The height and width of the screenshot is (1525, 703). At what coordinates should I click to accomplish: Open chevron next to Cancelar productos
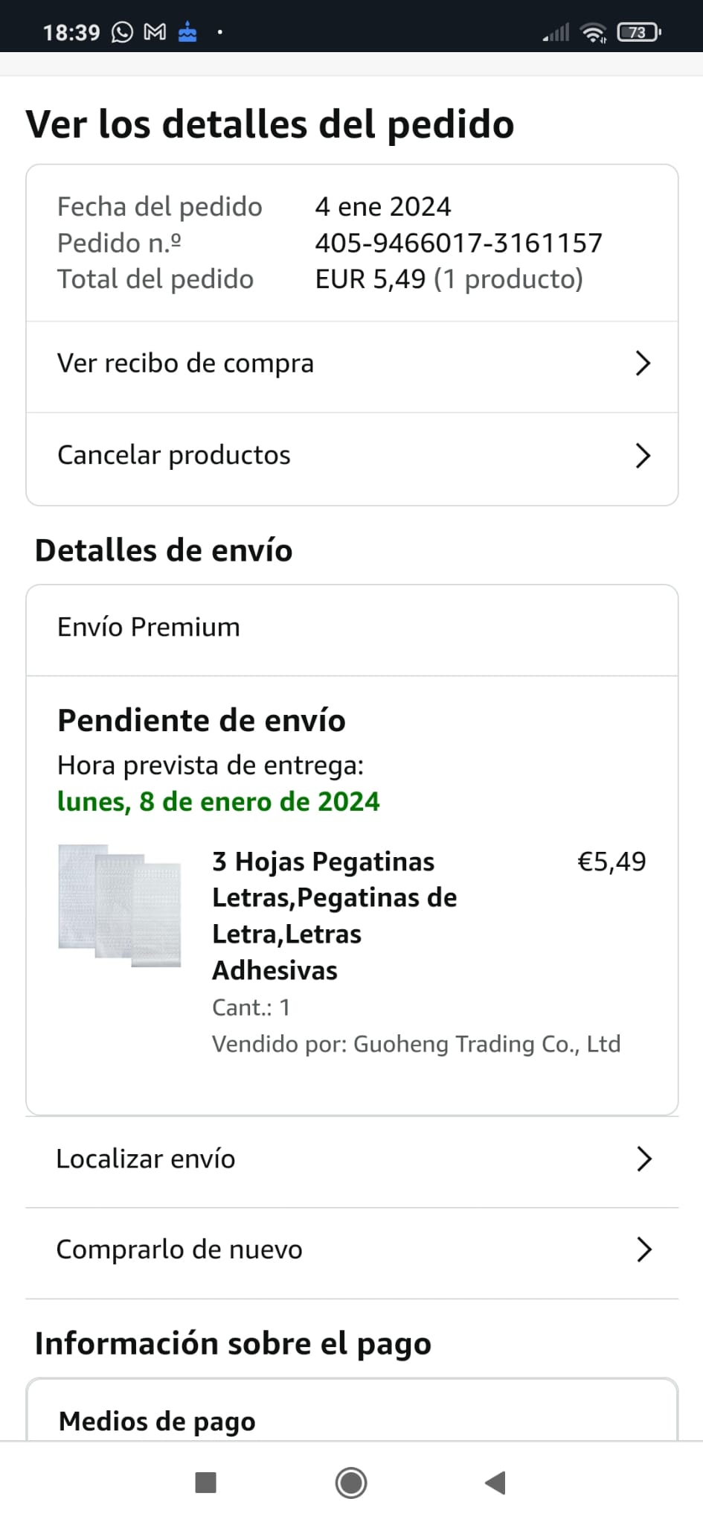pos(643,455)
